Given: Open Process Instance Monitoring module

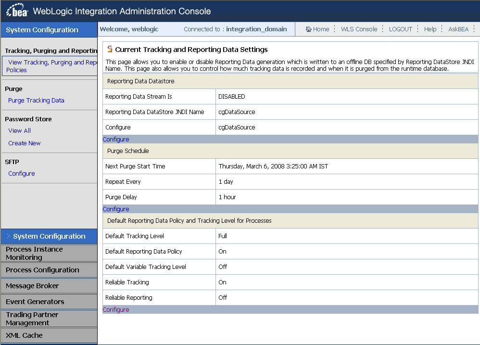Looking at the screenshot, I should point(49,253).
